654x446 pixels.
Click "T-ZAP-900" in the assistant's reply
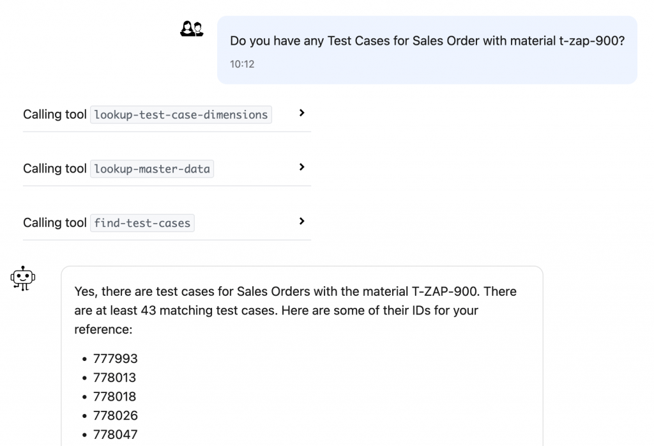445,291
